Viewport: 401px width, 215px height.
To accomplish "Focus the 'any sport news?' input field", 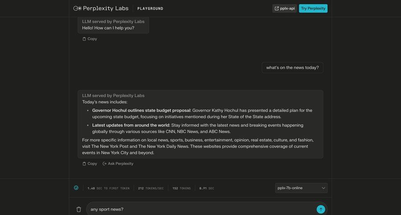I will pyautogui.click(x=200, y=209).
